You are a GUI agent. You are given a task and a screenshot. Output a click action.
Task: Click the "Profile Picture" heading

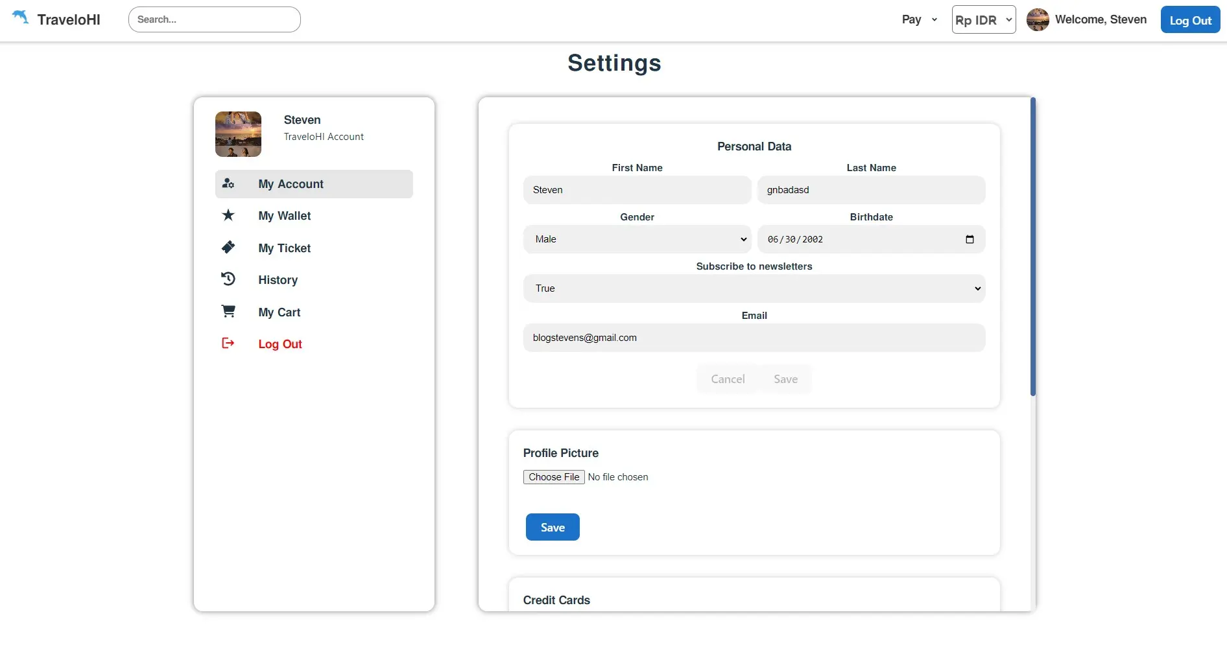(561, 453)
